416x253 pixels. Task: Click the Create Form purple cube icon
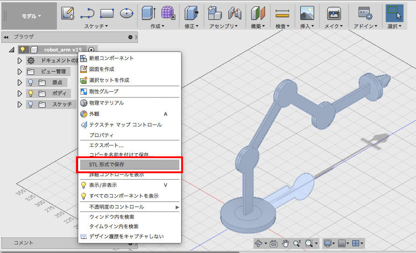168,12
